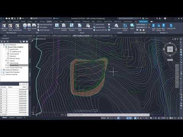Open the 0303 Grading Complete drawing tab
This screenshot has height=137, width=183.
[81, 36]
